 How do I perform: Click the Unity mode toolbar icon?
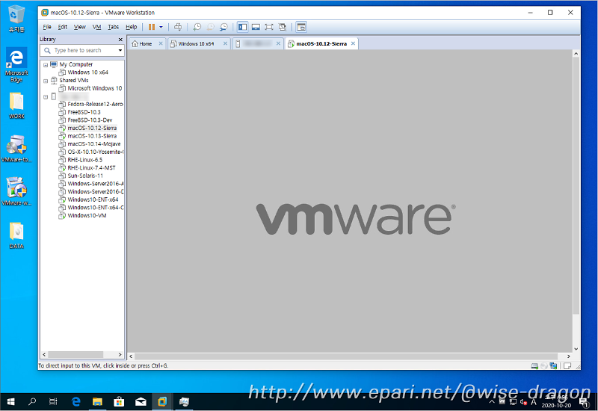pyautogui.click(x=283, y=27)
